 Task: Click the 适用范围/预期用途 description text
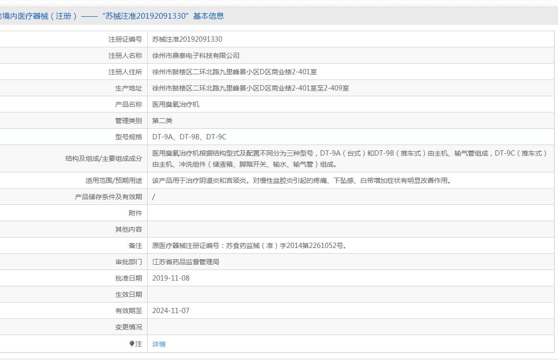click(x=302, y=180)
